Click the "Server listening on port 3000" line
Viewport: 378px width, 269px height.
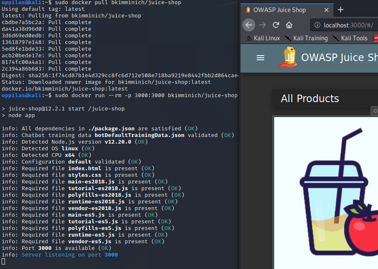coord(66,255)
